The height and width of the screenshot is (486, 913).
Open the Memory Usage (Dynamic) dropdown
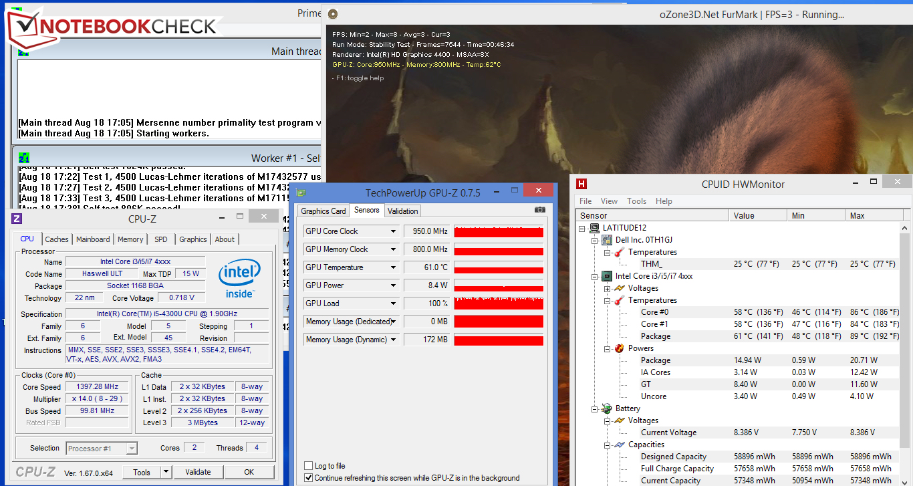[x=394, y=340]
